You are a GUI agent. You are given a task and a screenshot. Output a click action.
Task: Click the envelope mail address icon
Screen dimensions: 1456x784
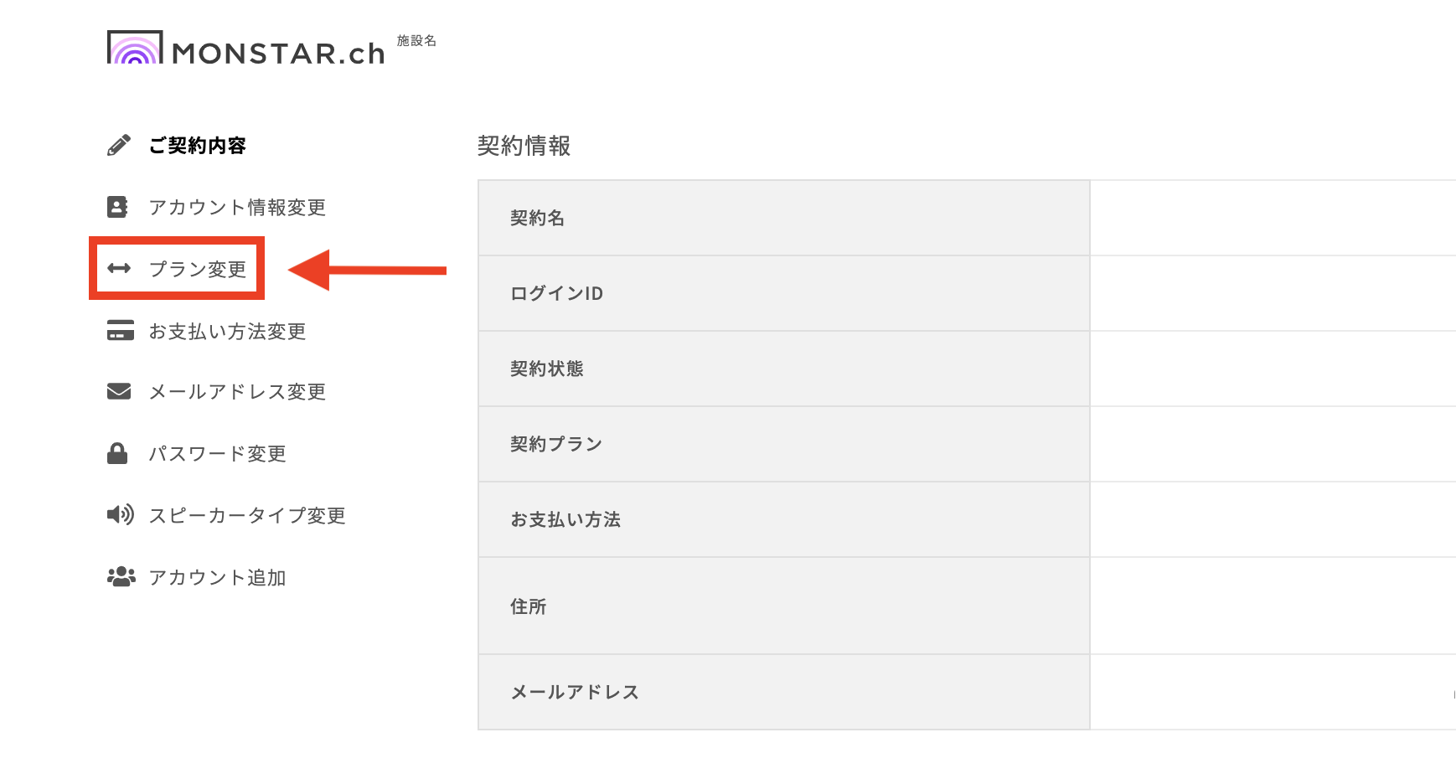pyautogui.click(x=119, y=391)
